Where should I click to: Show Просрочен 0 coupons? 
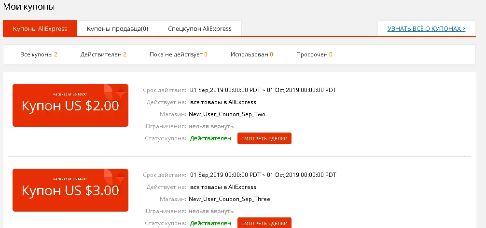(x=314, y=54)
